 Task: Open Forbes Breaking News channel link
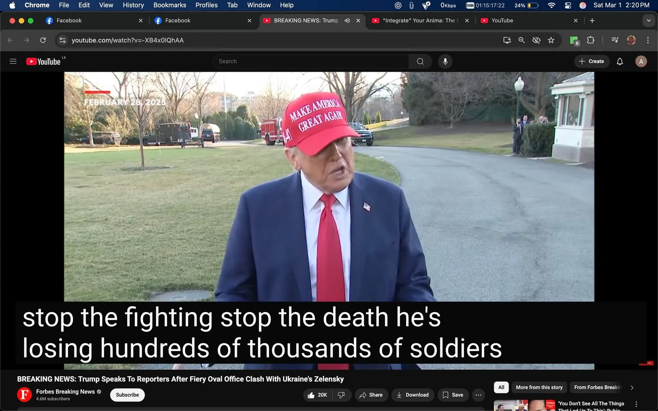coord(66,391)
